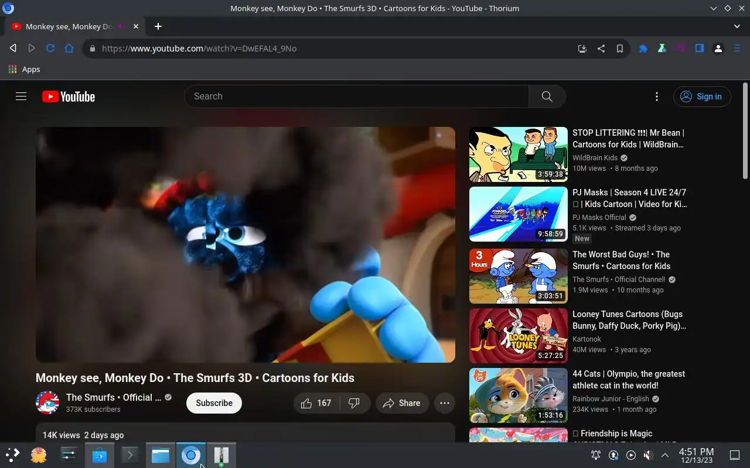Open PJ Masks Season 4 LIVE thumbnail
Screen dimensions: 750x468
[519, 214]
